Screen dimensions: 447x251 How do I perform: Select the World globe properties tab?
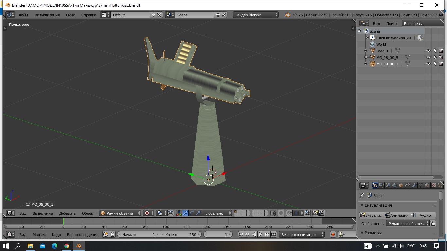click(394, 185)
